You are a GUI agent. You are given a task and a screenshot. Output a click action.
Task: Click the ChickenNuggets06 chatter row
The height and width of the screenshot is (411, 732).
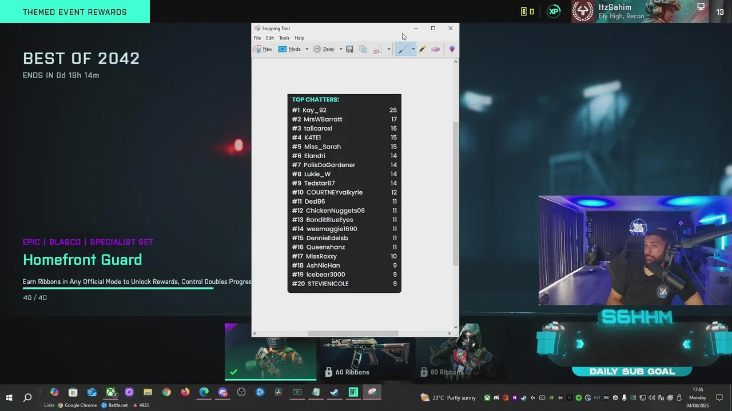coord(344,211)
